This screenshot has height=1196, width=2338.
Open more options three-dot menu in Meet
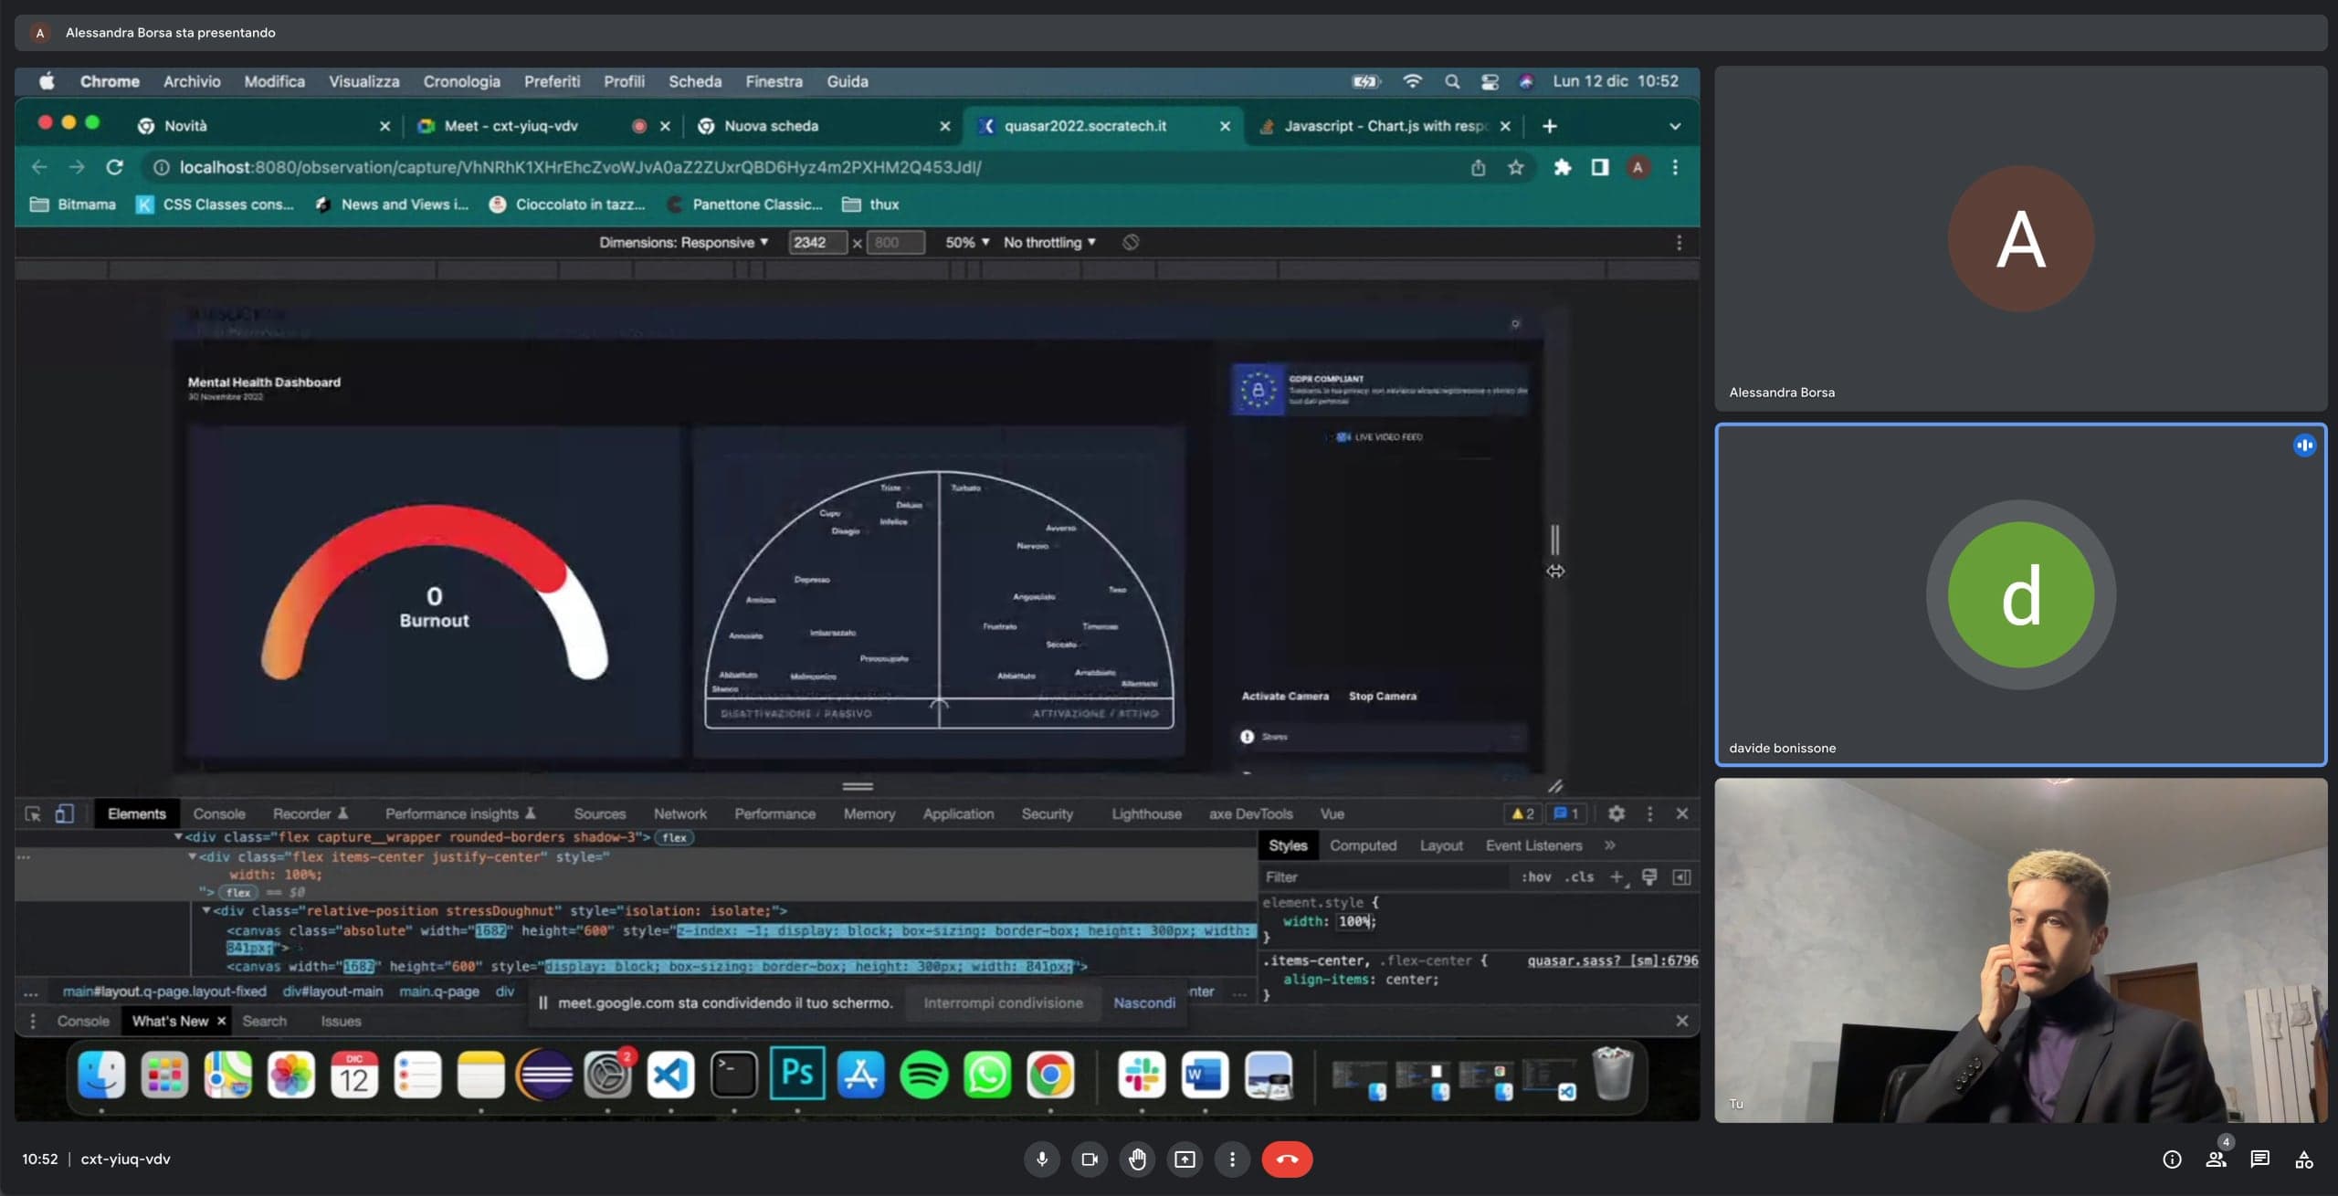(x=1232, y=1159)
